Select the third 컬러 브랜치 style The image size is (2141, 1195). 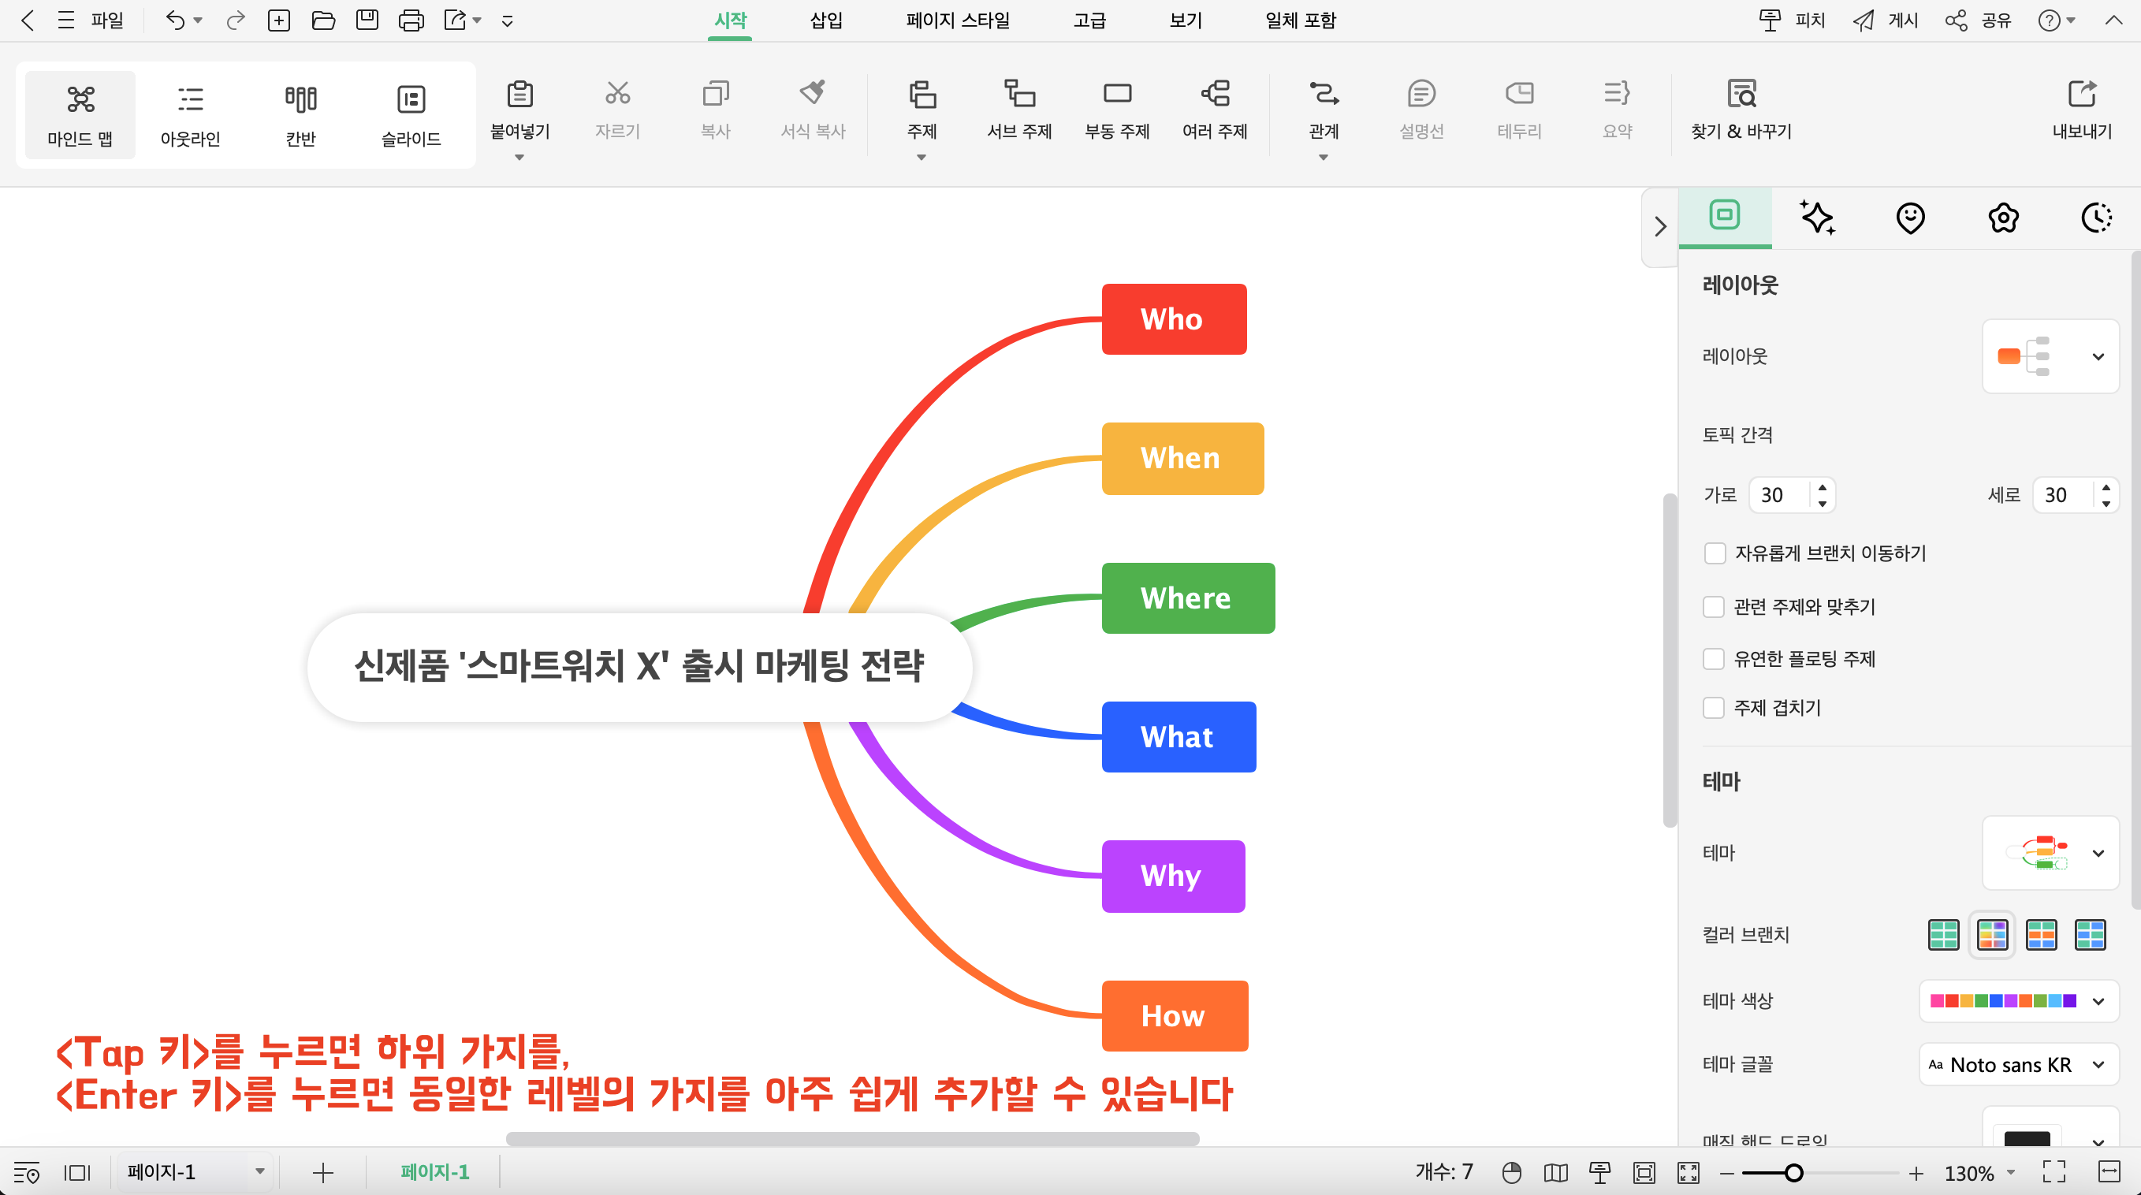(2041, 935)
